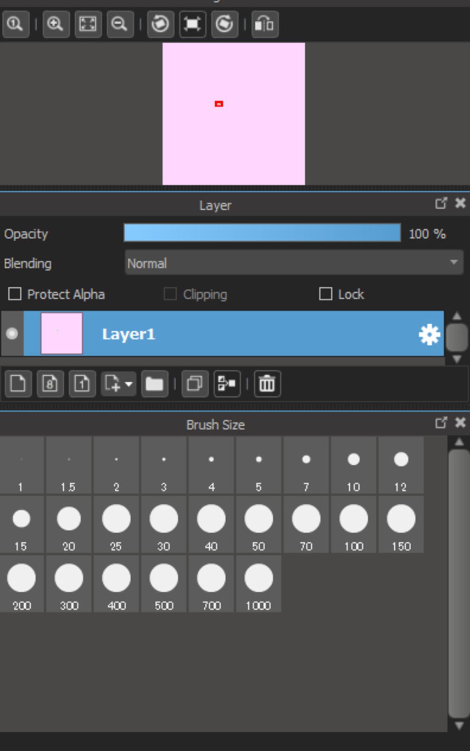This screenshot has width=470, height=751.
Task: Pick brush size 20
Action: click(69, 524)
